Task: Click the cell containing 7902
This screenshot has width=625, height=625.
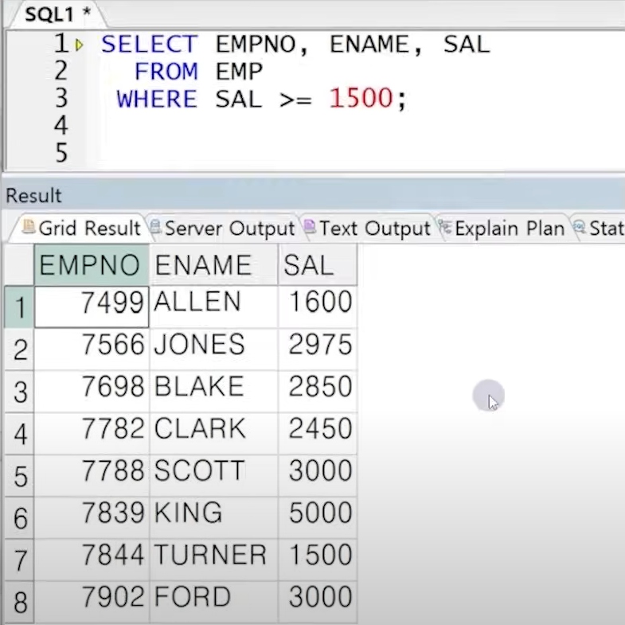Action: pyautogui.click(x=92, y=603)
